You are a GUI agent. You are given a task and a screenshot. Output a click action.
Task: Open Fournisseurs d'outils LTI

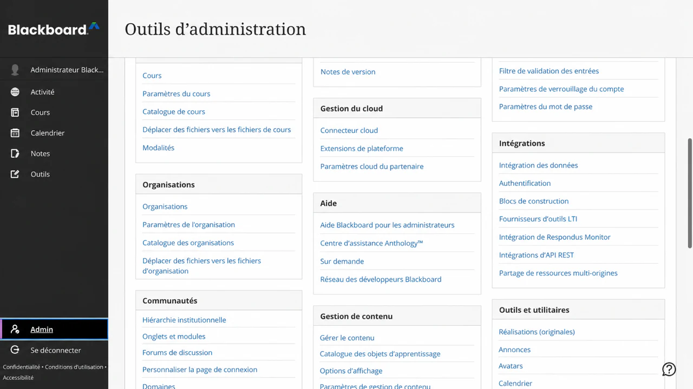(538, 219)
